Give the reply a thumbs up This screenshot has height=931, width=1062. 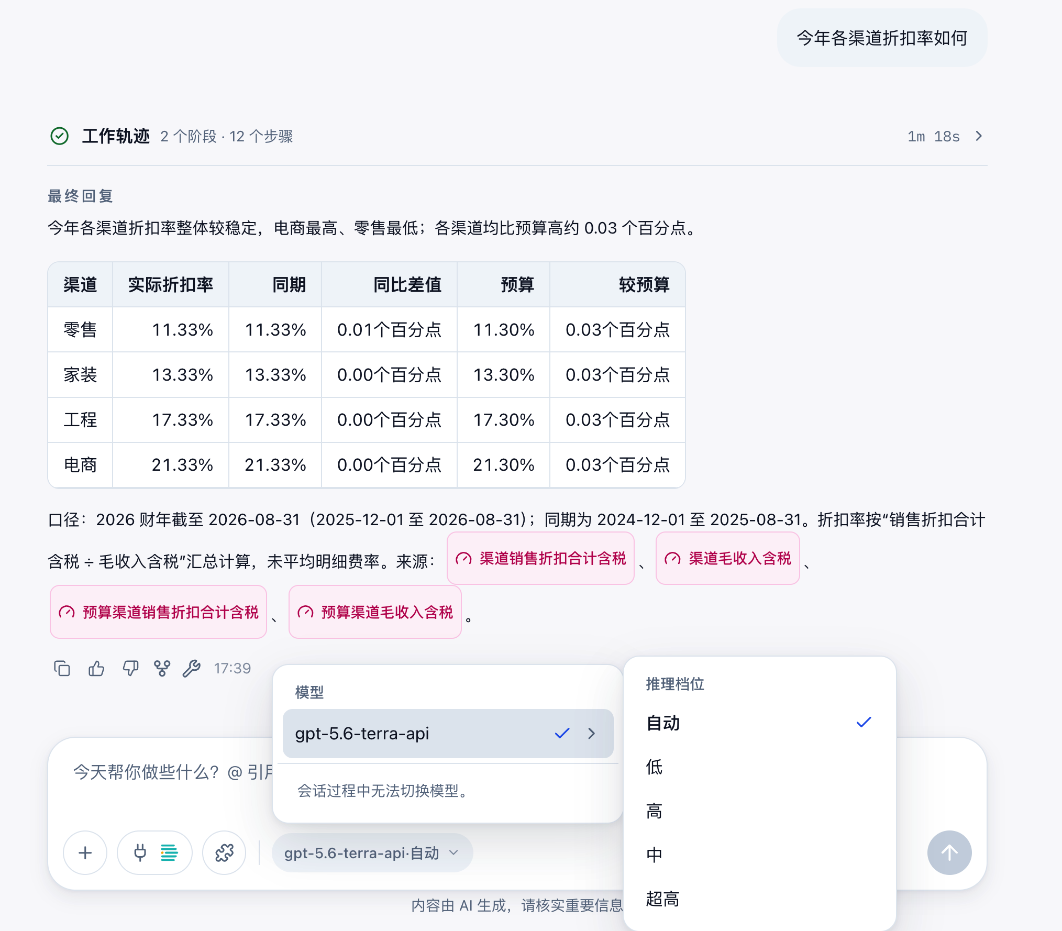pos(96,669)
